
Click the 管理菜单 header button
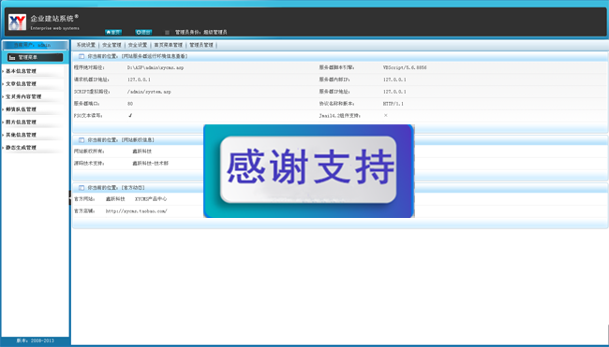[35, 57]
